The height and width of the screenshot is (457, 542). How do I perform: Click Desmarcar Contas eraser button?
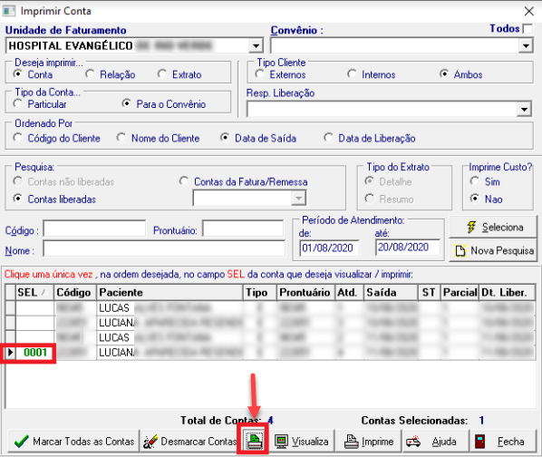coord(189,441)
